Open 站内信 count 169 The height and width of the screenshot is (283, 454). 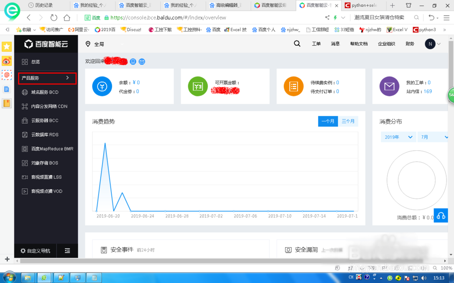[428, 91]
